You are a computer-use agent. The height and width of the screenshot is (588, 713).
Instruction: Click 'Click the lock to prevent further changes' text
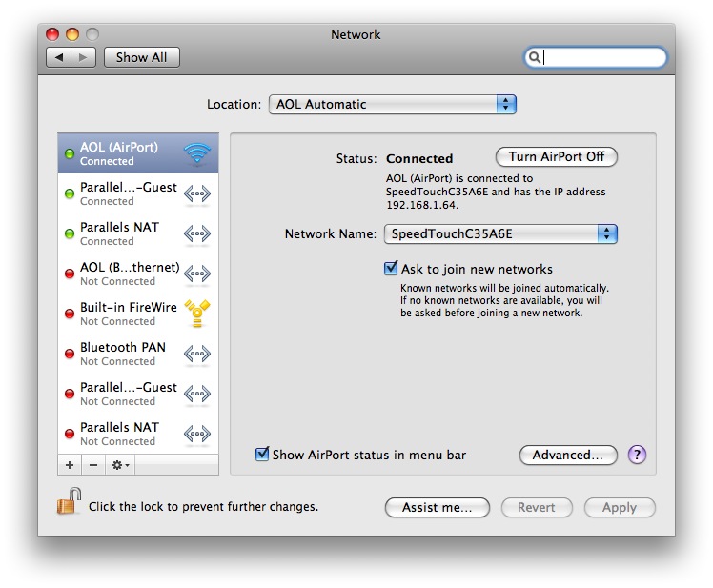pyautogui.click(x=203, y=507)
